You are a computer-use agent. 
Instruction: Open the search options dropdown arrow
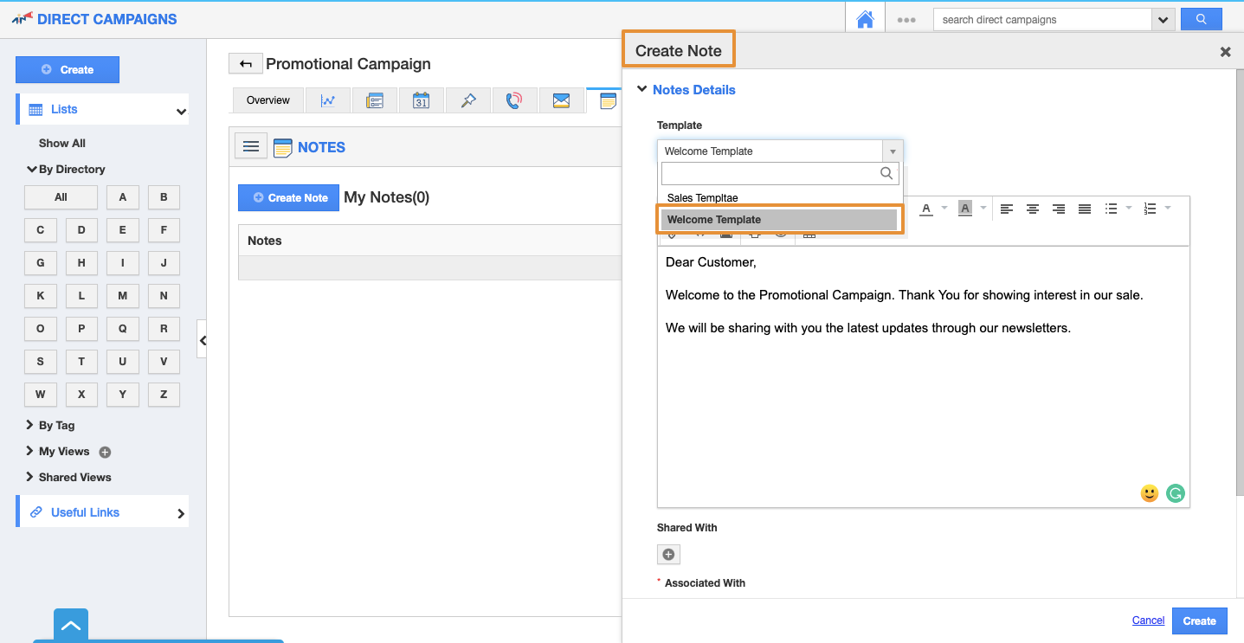pyautogui.click(x=1163, y=19)
